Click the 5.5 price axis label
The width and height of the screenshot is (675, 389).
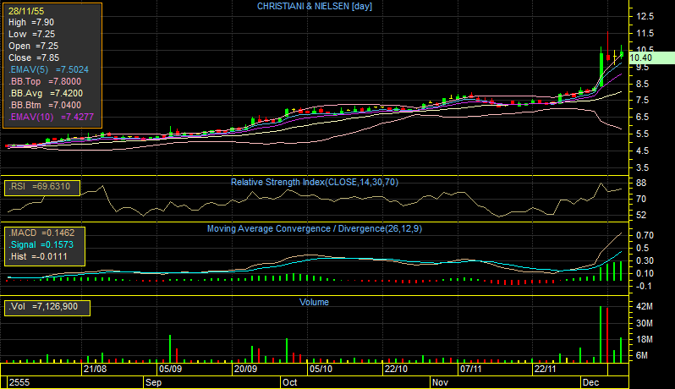point(642,134)
